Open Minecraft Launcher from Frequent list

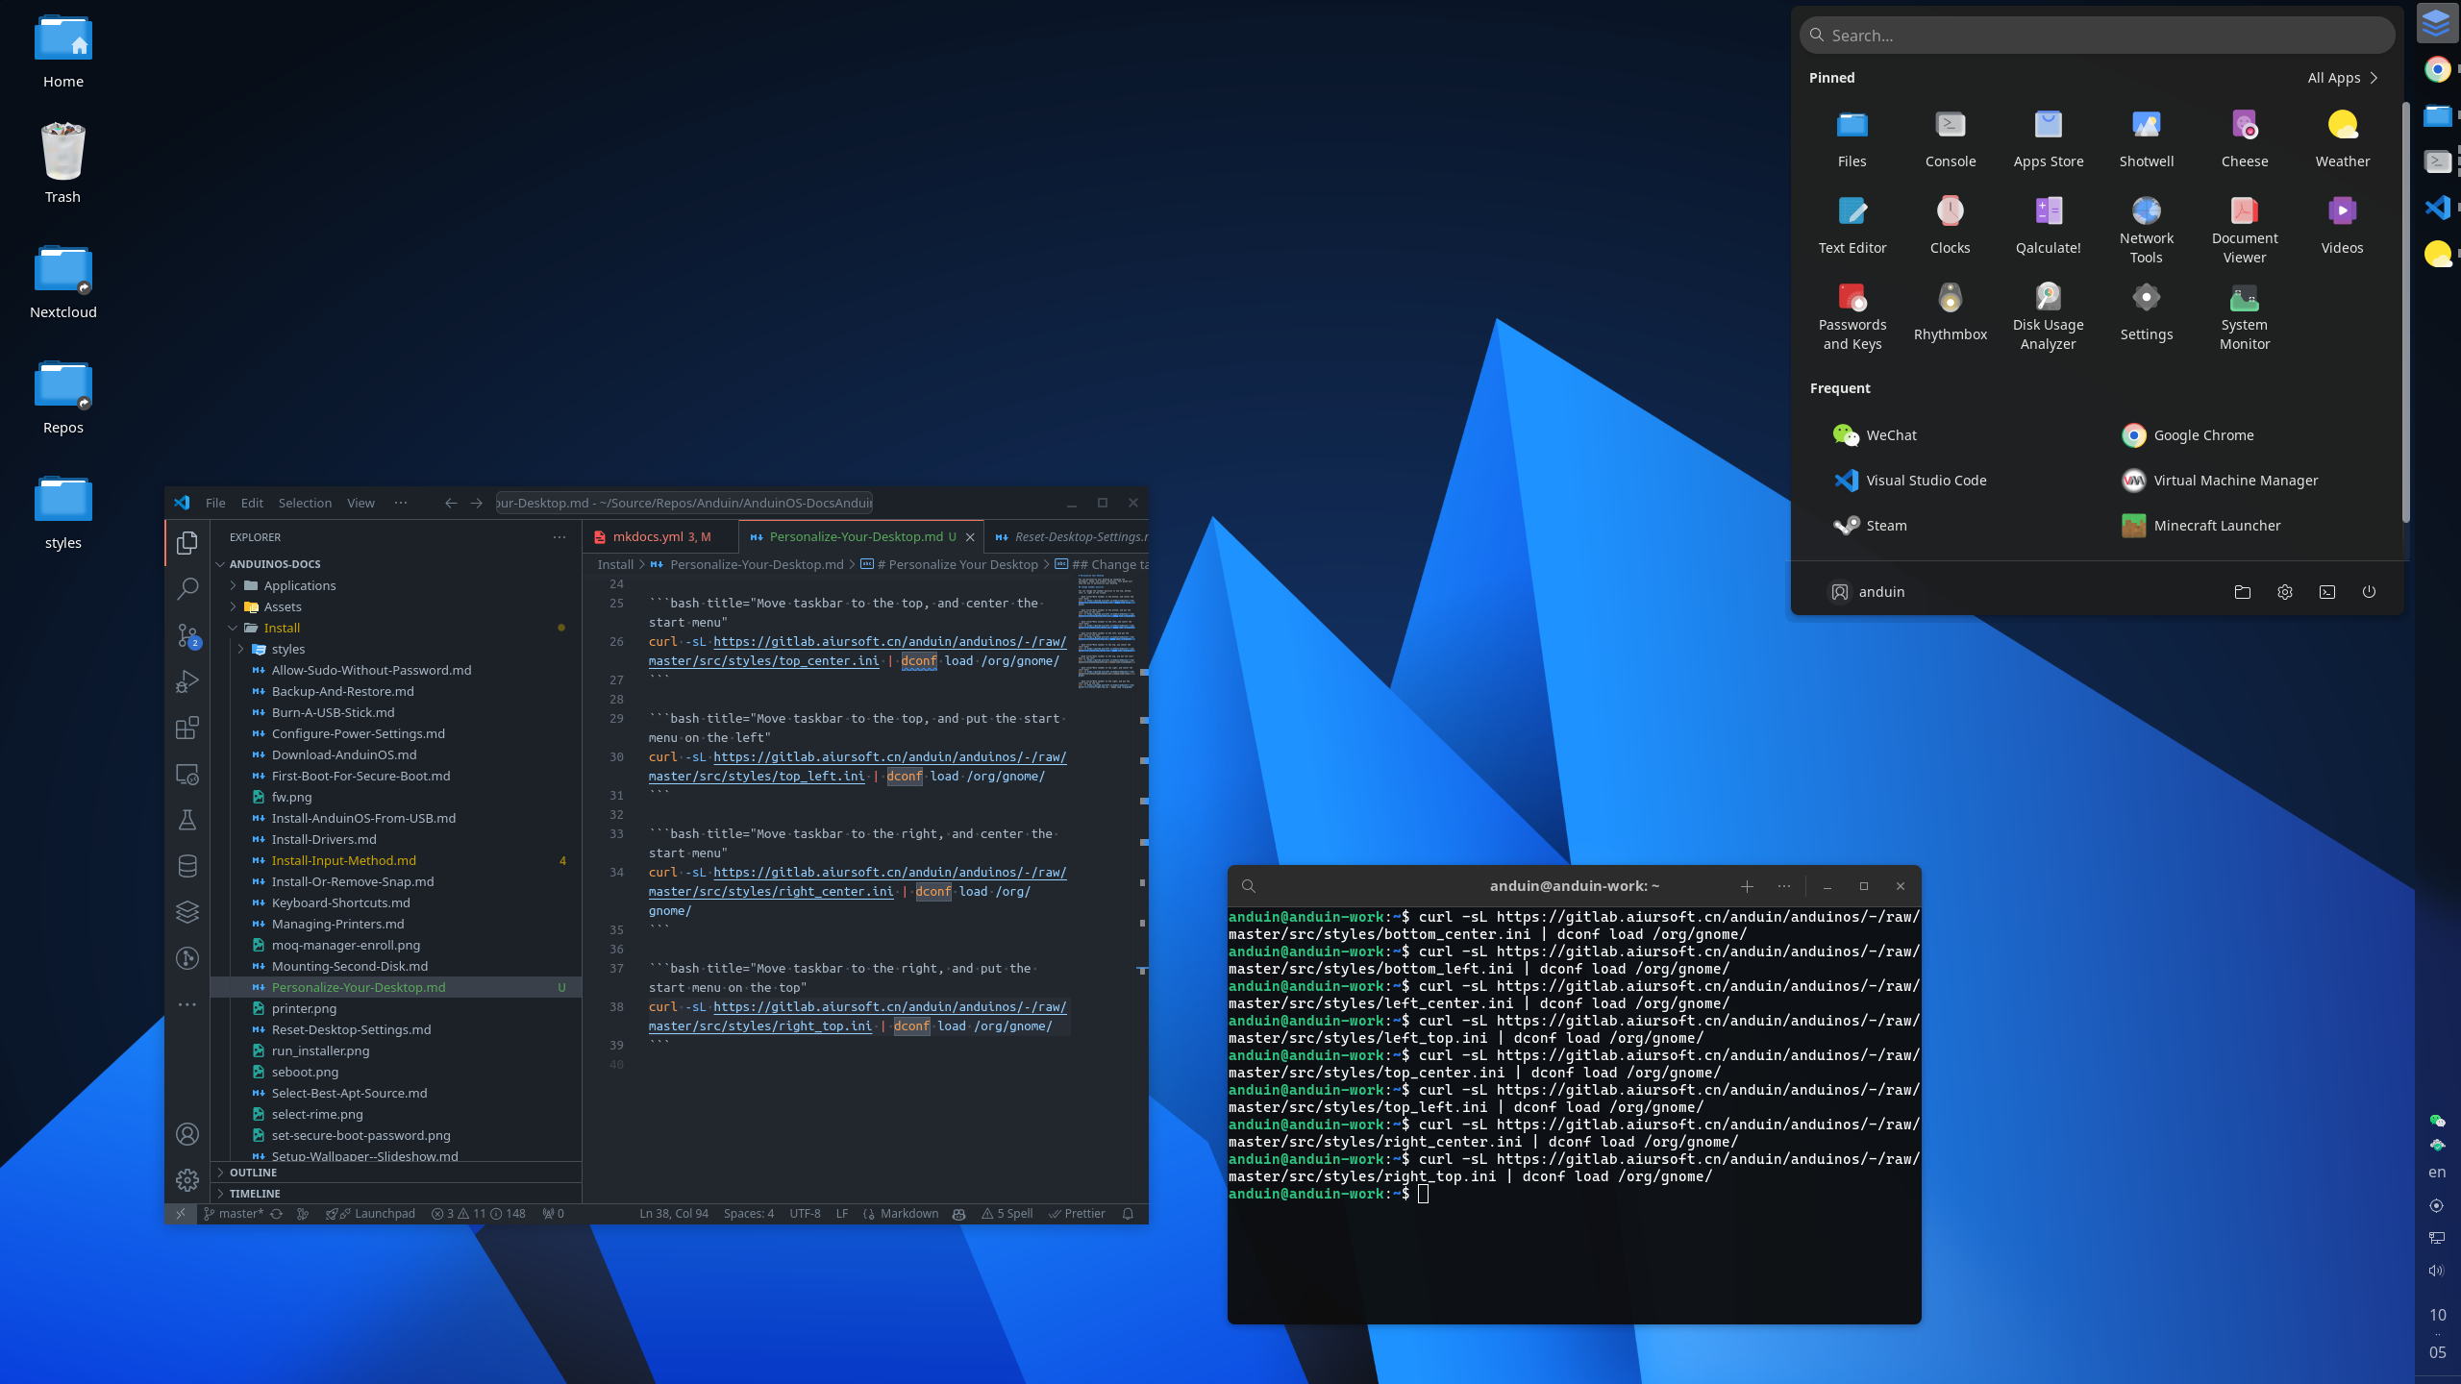click(x=2201, y=526)
